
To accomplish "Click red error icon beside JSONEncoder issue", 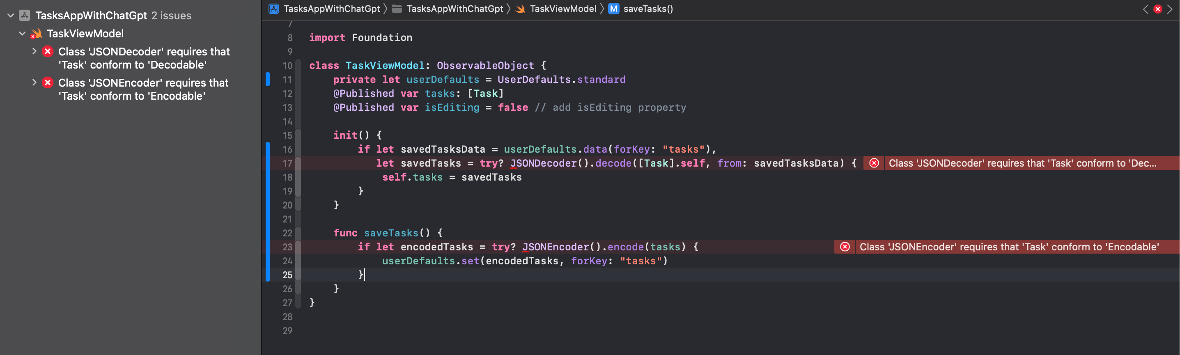I will 48,82.
